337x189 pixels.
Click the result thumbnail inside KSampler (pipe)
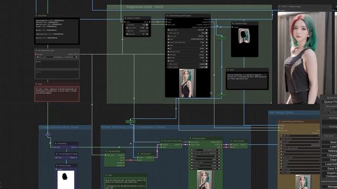204,180
